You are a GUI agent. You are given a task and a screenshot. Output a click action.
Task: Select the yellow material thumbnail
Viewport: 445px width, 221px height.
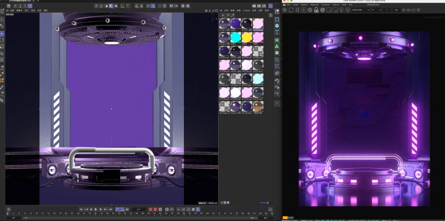coord(246,37)
